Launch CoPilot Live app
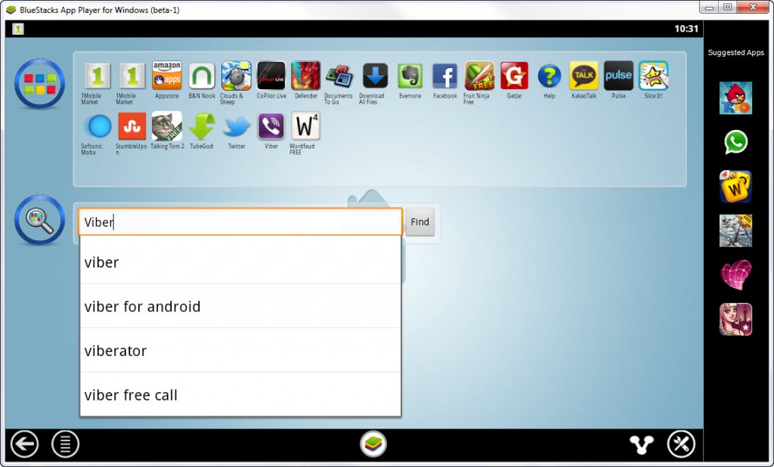Image resolution: width=774 pixels, height=467 pixels. [x=271, y=76]
